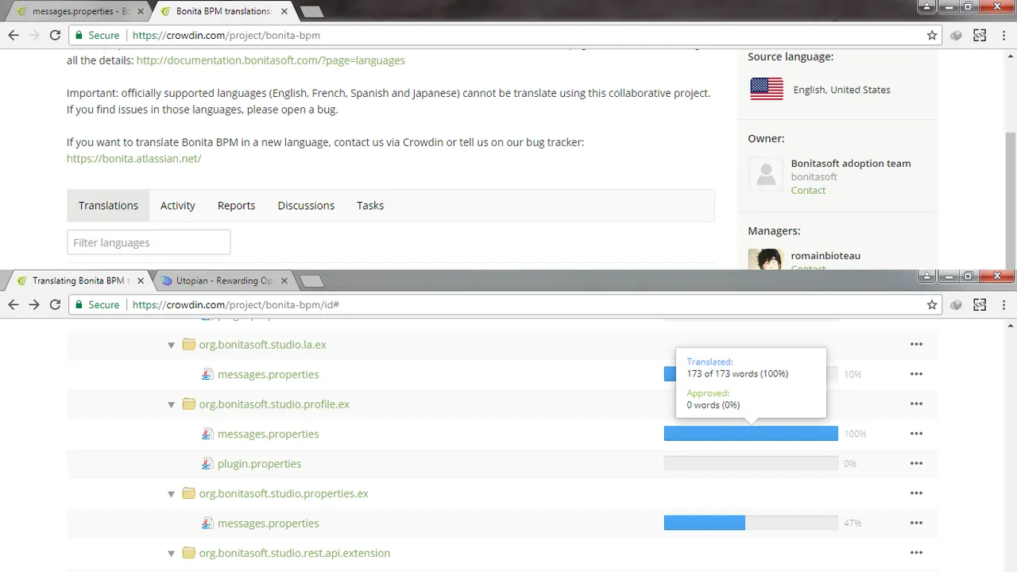Close the 'Translating Bonita BPM' tab
The width and height of the screenshot is (1017, 572).
[141, 280]
